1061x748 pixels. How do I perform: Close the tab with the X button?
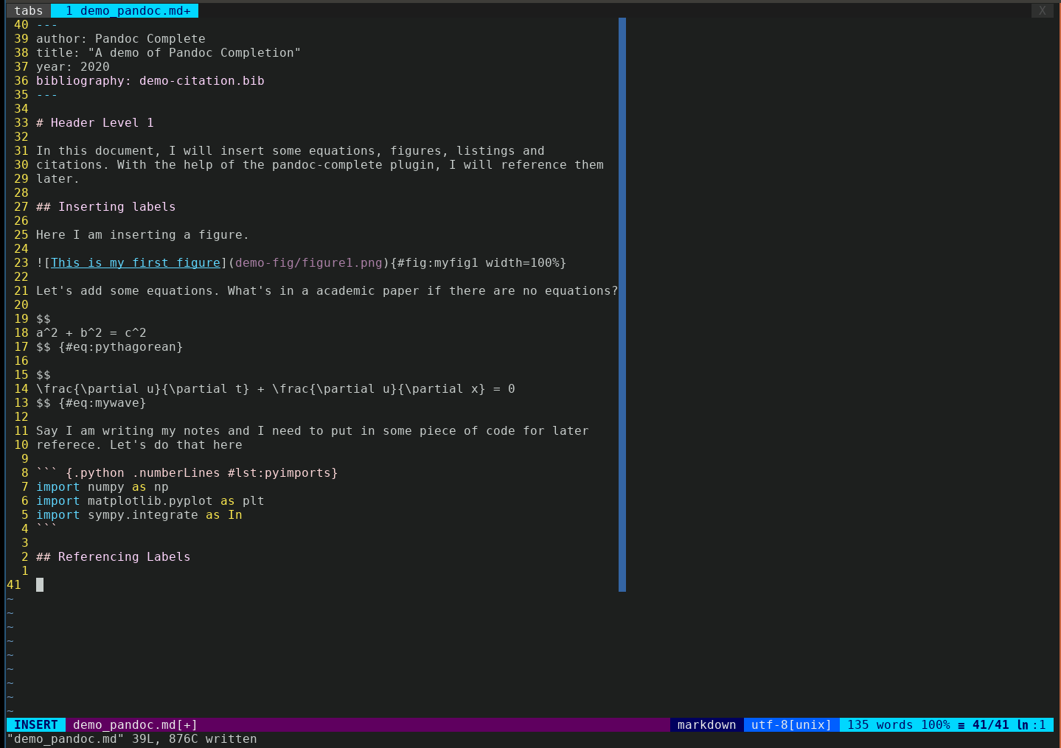1042,10
